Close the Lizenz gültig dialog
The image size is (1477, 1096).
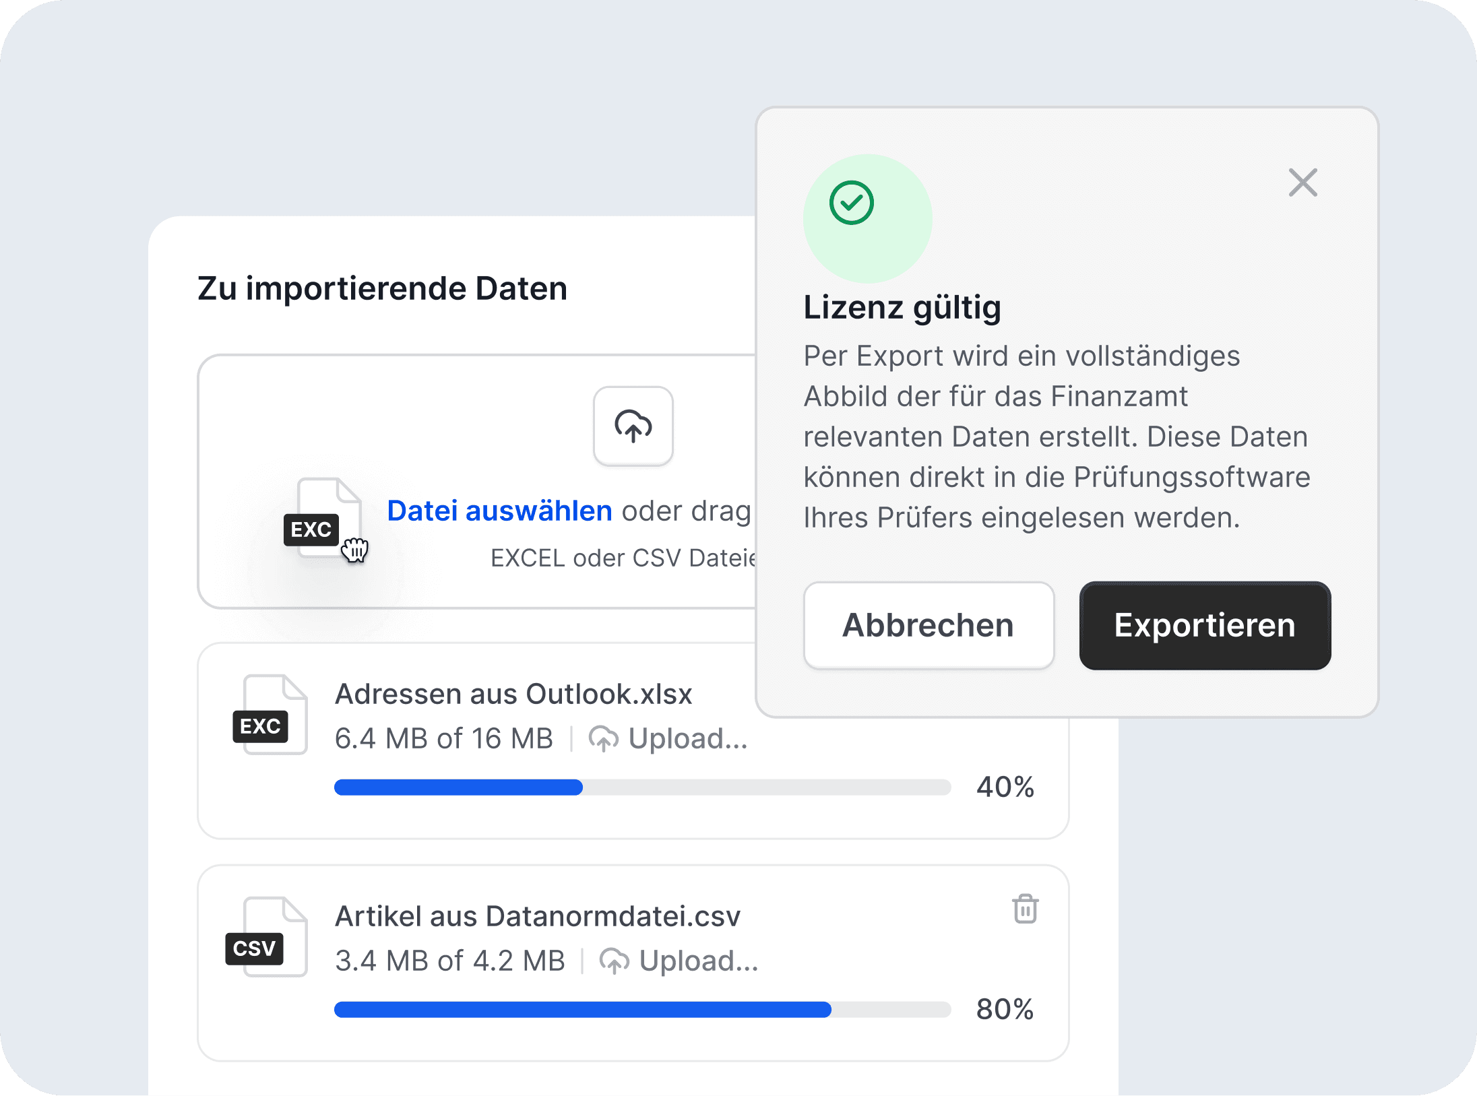coord(1302,183)
